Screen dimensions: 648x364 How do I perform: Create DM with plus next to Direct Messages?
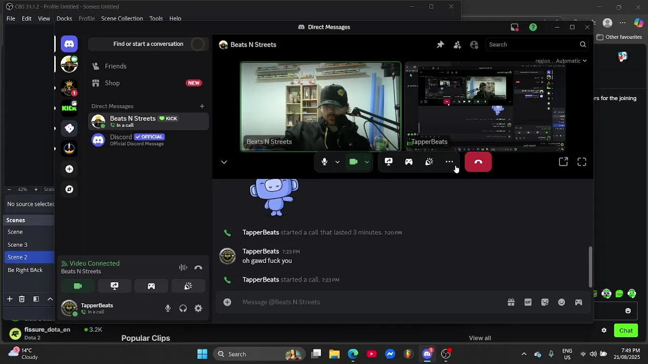pyautogui.click(x=202, y=106)
